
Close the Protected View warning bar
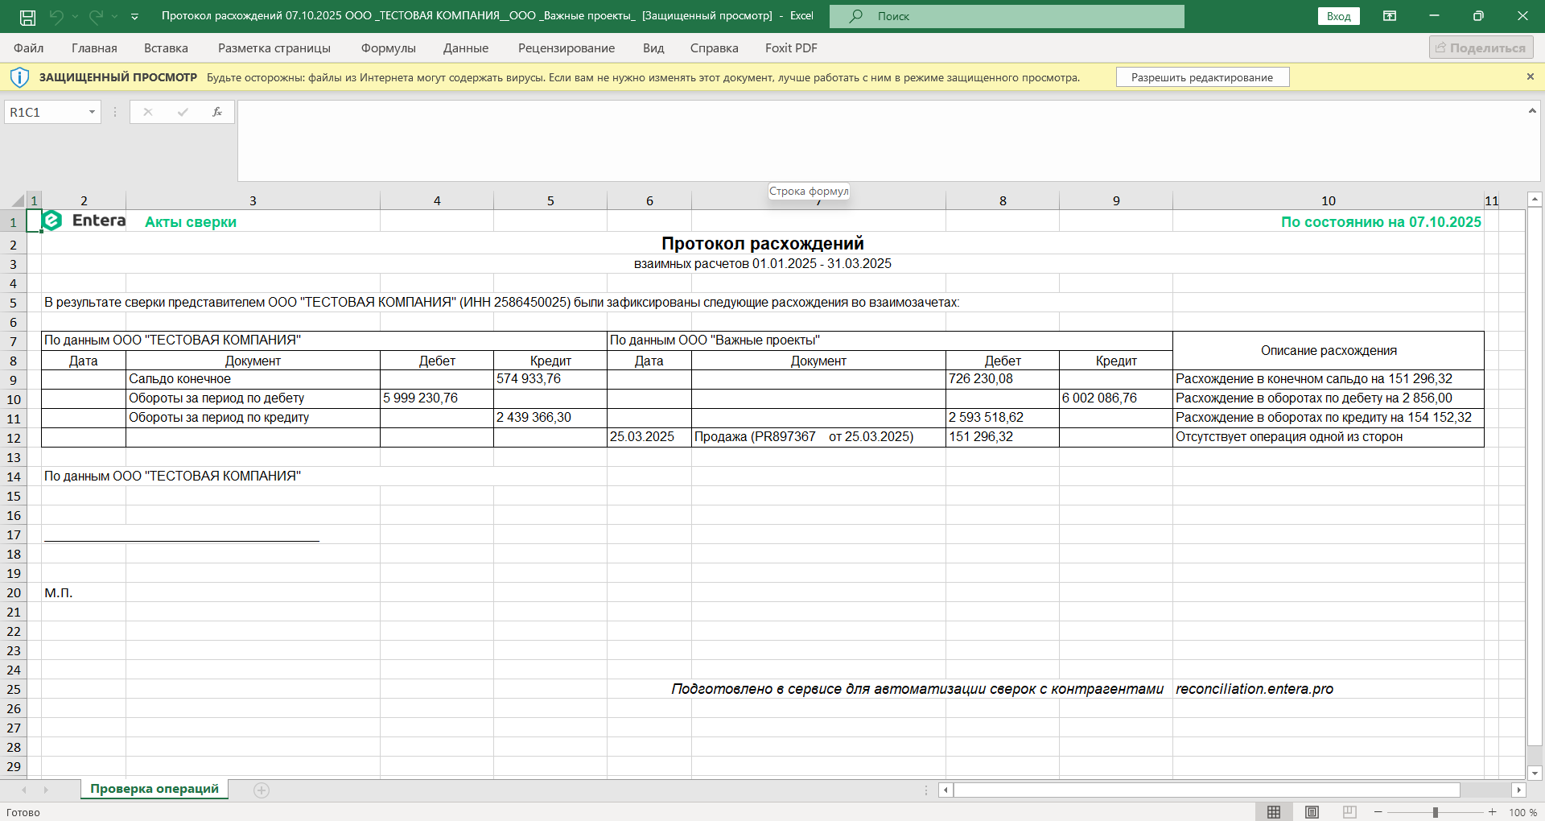click(x=1530, y=77)
